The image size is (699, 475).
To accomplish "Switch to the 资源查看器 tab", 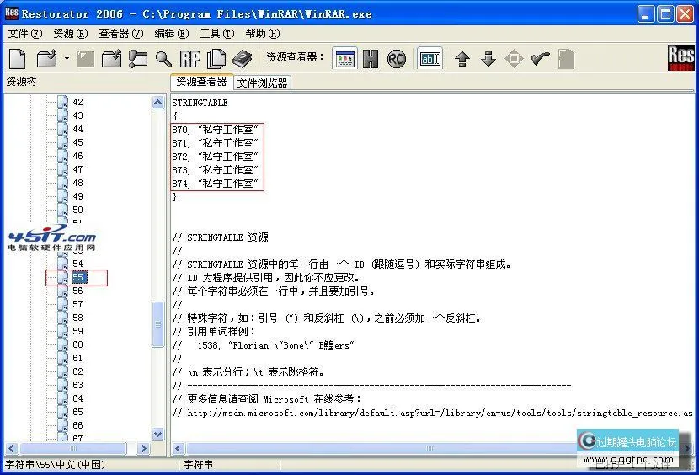I will pyautogui.click(x=201, y=82).
